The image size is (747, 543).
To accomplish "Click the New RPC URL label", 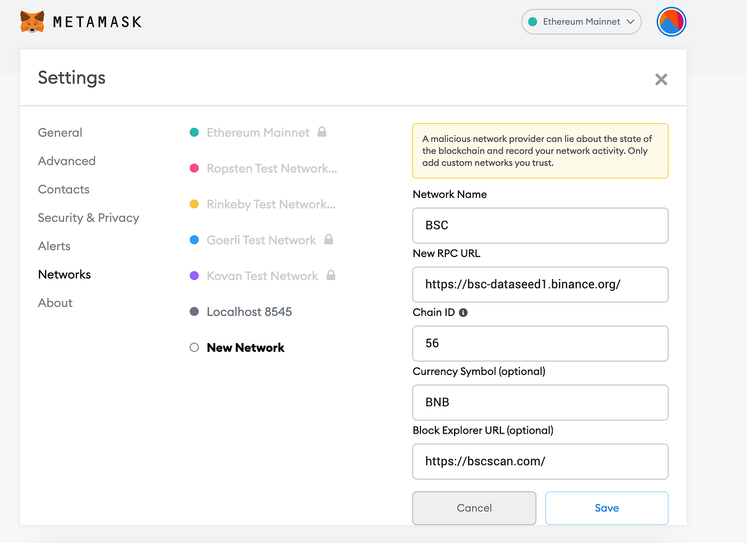I will coord(447,253).
